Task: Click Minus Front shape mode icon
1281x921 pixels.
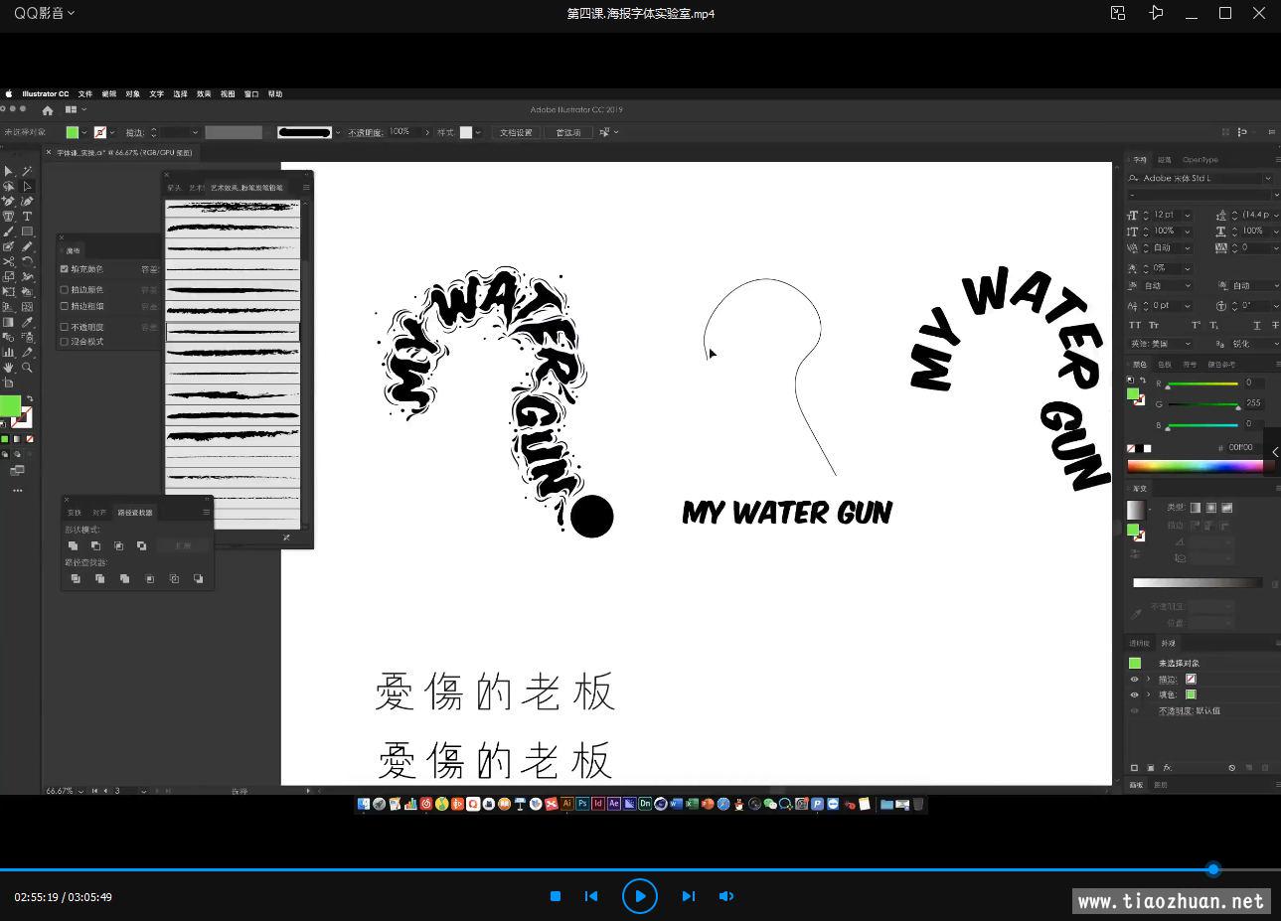Action: click(95, 545)
